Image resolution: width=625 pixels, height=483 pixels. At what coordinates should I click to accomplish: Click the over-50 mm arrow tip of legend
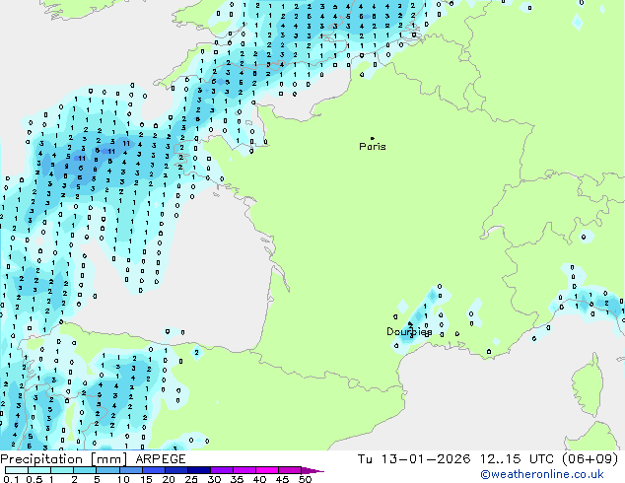[312, 470]
